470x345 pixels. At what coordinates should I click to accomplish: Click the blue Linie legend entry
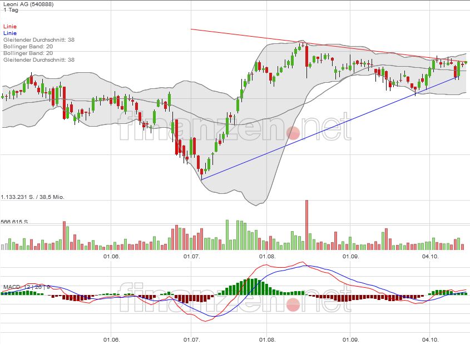coord(9,33)
